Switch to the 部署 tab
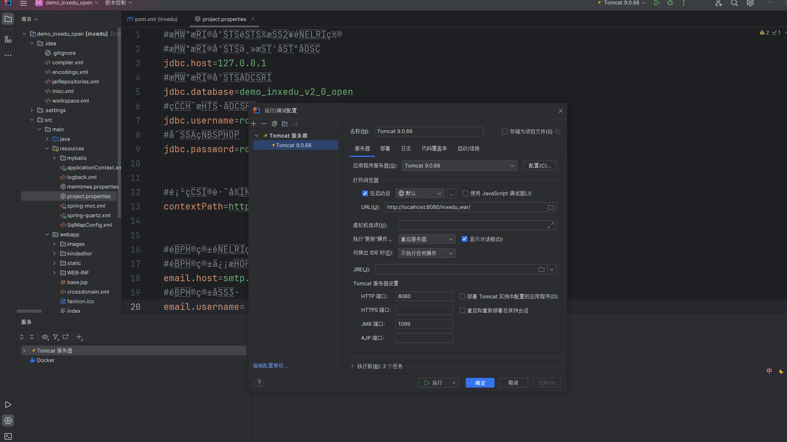Image resolution: width=787 pixels, height=442 pixels. tap(385, 149)
